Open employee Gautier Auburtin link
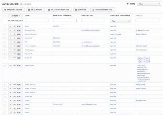This screenshot has width=163, height=115. tap(141, 34)
